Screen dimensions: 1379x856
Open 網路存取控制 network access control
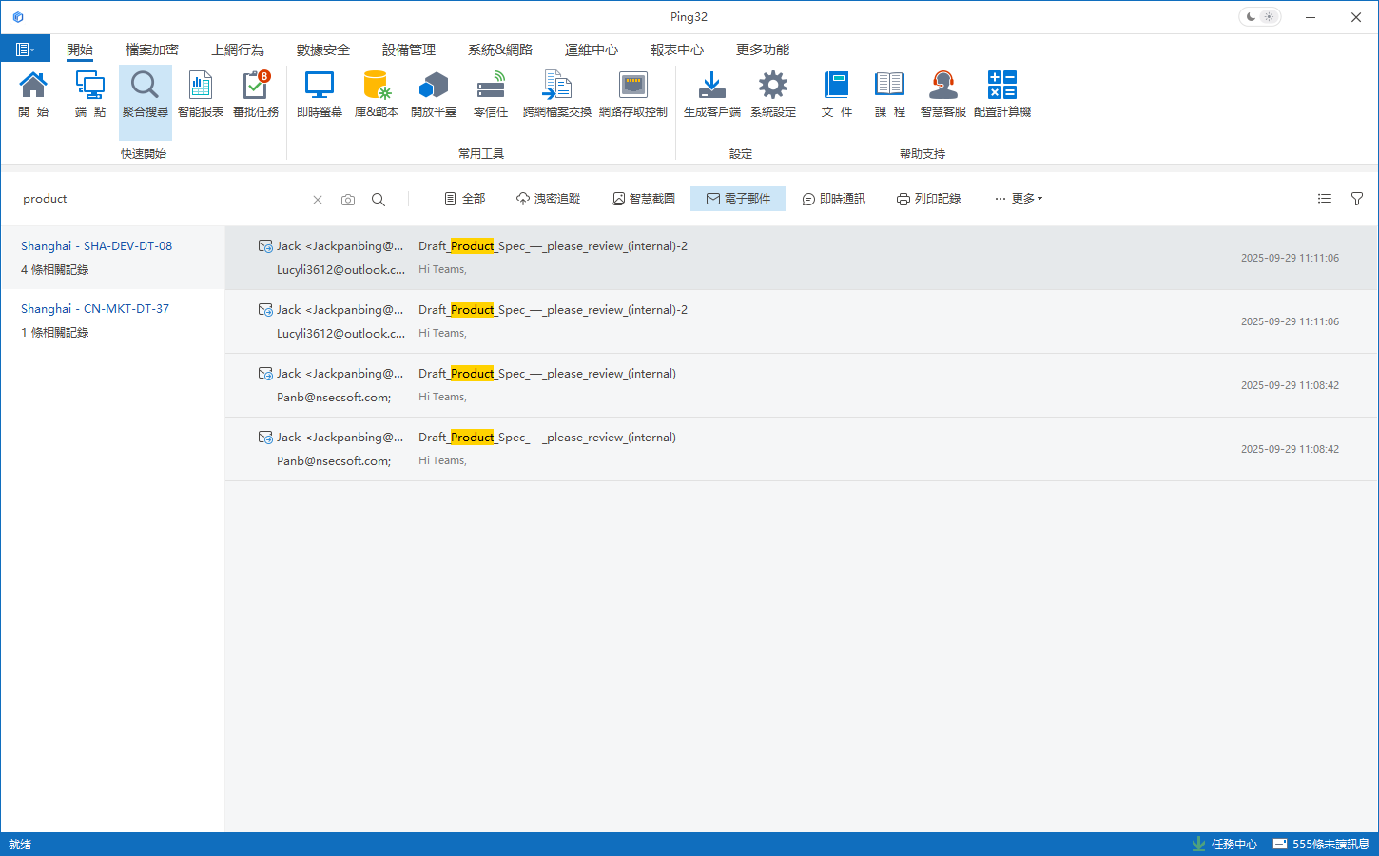(x=632, y=94)
